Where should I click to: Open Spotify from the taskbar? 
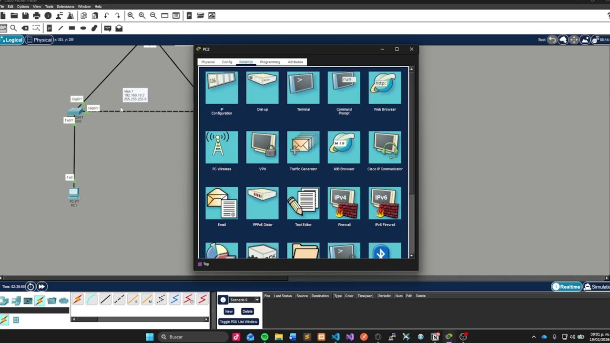point(264,337)
